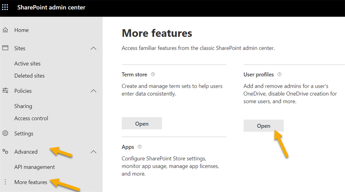Image resolution: width=345 pixels, height=192 pixels.
Task: Click the Sites window icon
Action: (5, 48)
